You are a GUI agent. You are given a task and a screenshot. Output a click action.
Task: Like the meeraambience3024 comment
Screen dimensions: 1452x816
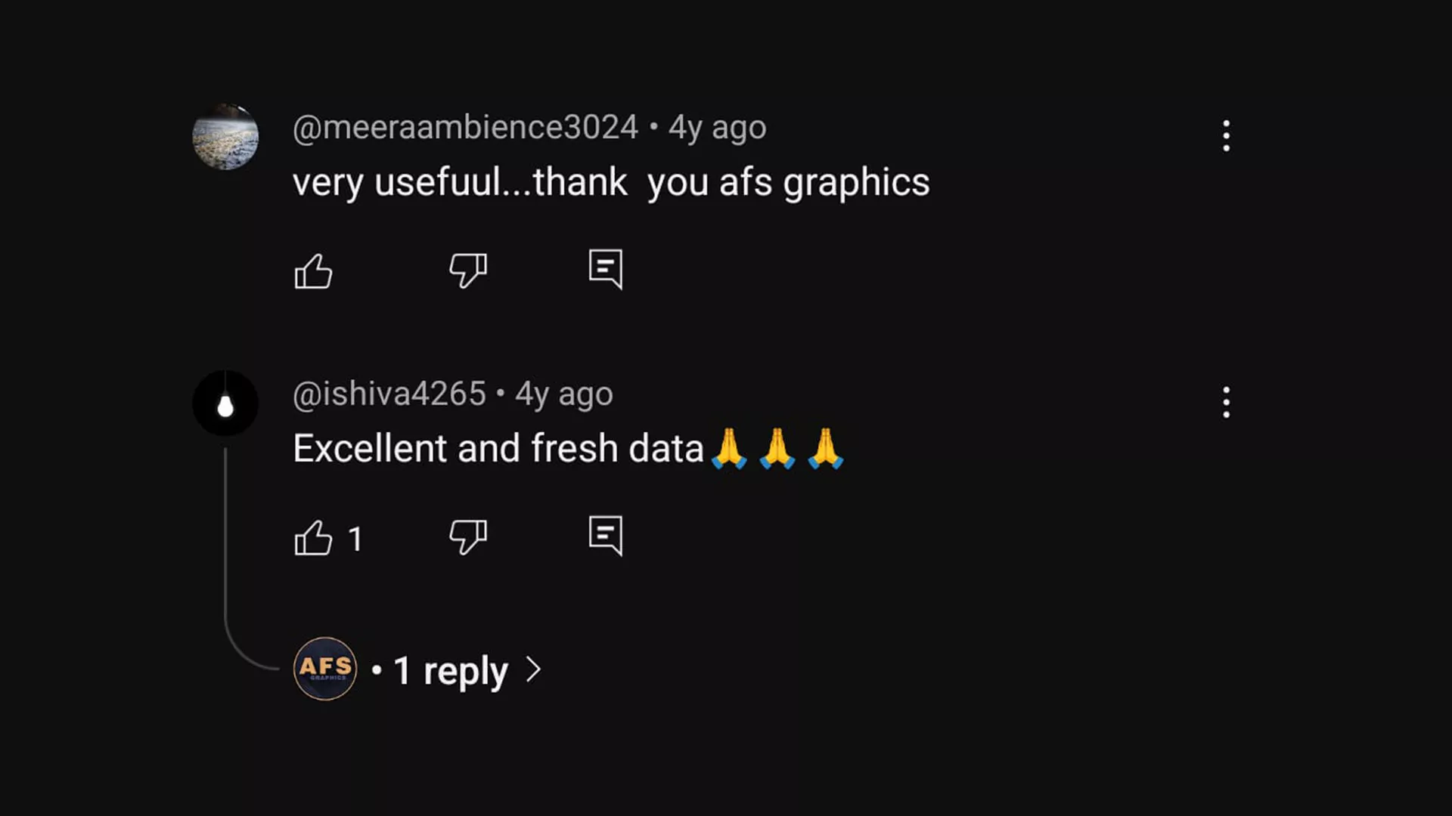click(313, 270)
